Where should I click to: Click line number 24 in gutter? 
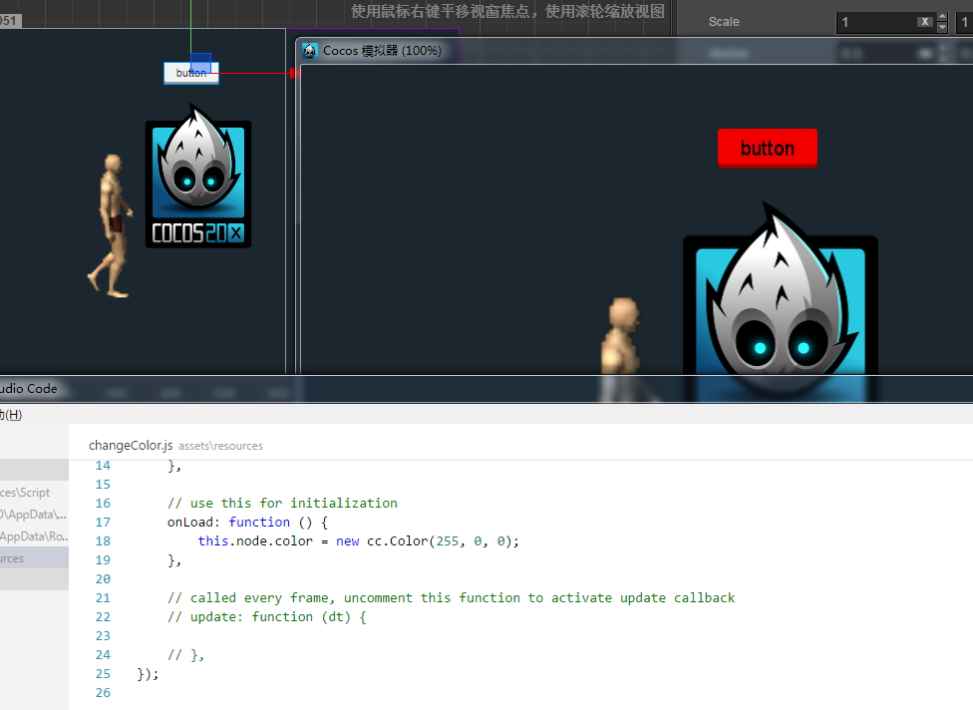click(x=103, y=655)
